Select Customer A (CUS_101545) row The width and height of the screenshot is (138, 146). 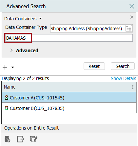[69, 97]
